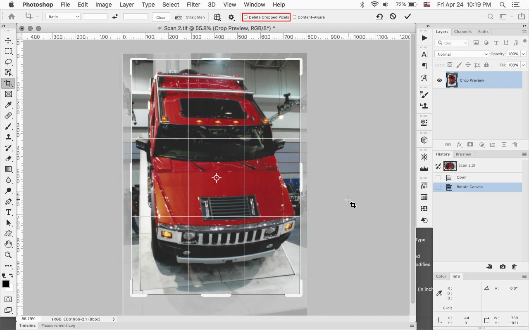This screenshot has height=330, width=529.
Task: Expand status bar info arrow
Action: [x=114, y=319]
